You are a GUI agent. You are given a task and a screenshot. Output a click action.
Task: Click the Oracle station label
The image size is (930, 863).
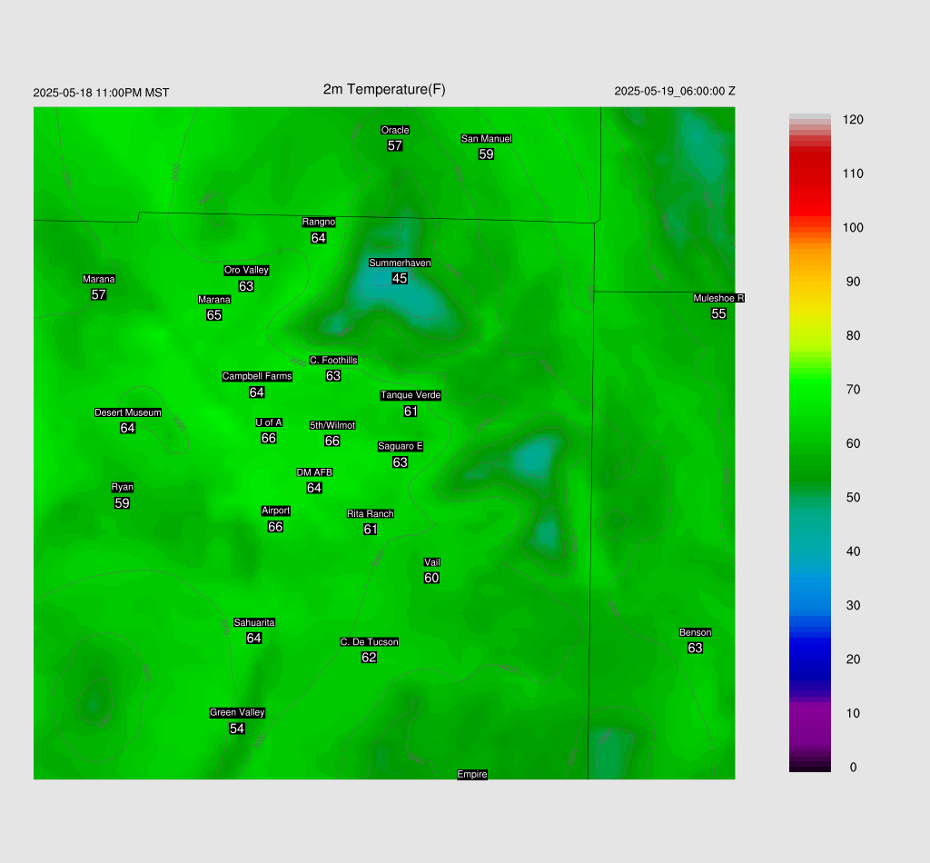pyautogui.click(x=395, y=130)
